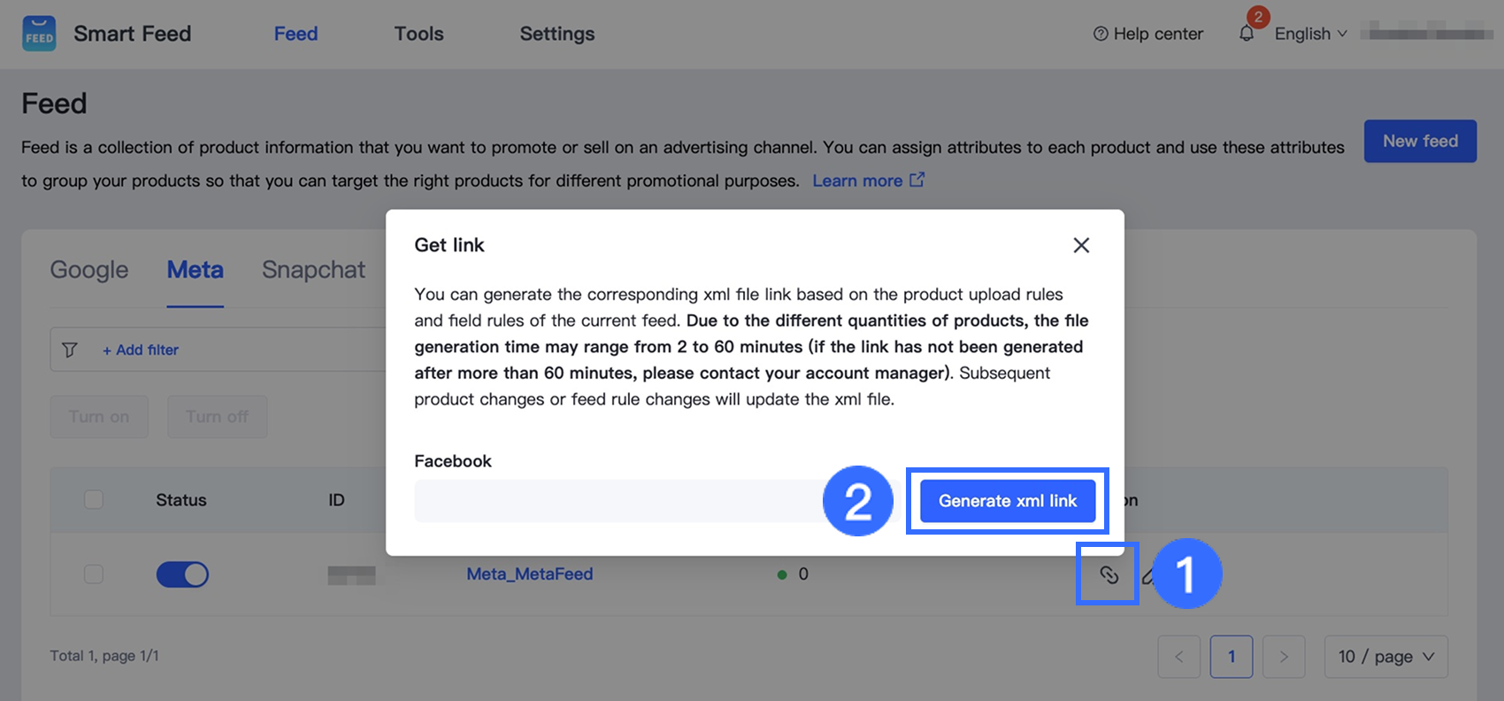Go to the next page arrow
Image resolution: width=1504 pixels, height=701 pixels.
point(1284,657)
